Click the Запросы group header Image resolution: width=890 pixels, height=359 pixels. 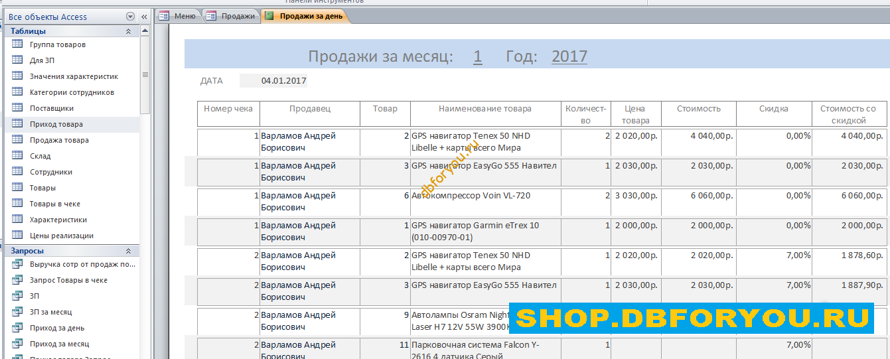tap(72, 251)
